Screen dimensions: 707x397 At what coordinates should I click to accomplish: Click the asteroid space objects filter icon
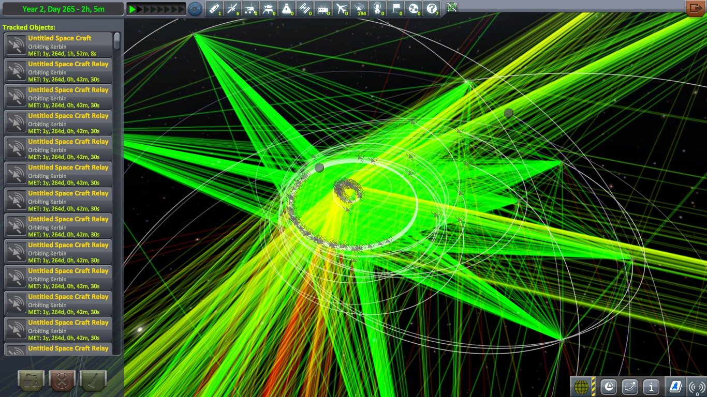[414, 9]
